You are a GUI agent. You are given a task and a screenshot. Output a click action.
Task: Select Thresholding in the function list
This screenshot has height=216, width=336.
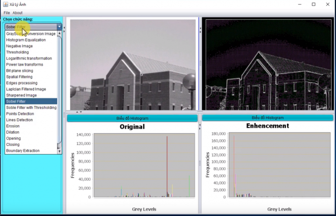[x=17, y=52]
